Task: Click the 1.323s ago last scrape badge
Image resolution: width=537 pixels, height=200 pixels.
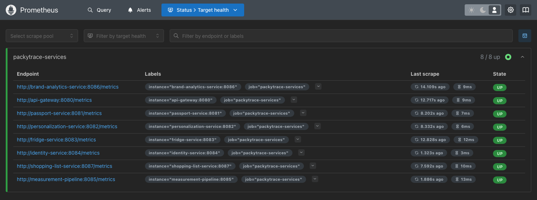Action: click(429, 153)
